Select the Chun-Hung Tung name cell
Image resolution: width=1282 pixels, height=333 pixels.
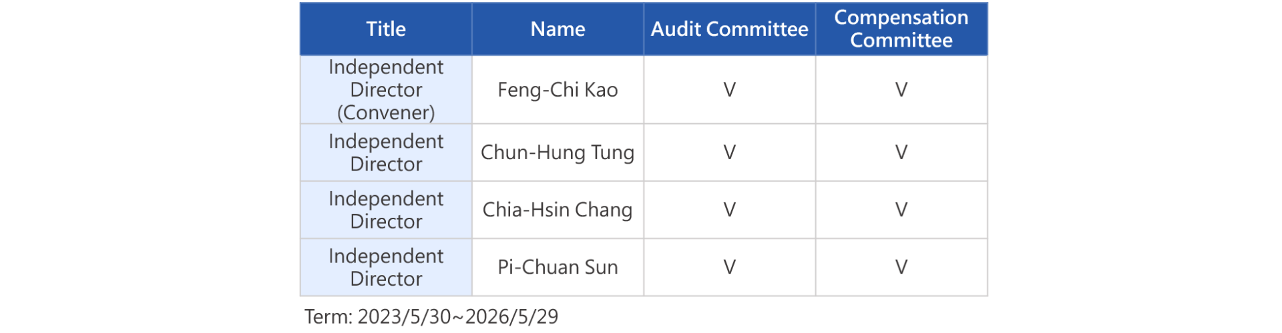pyautogui.click(x=558, y=153)
